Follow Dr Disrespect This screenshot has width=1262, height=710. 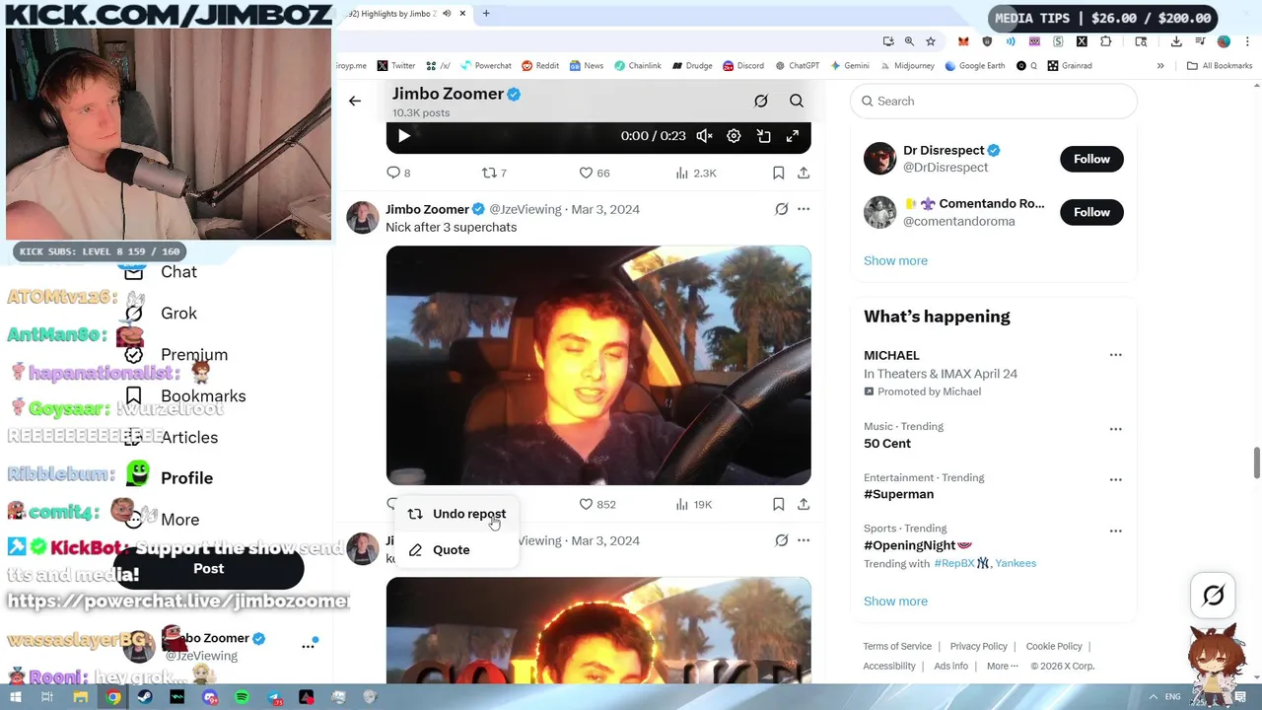pos(1091,159)
